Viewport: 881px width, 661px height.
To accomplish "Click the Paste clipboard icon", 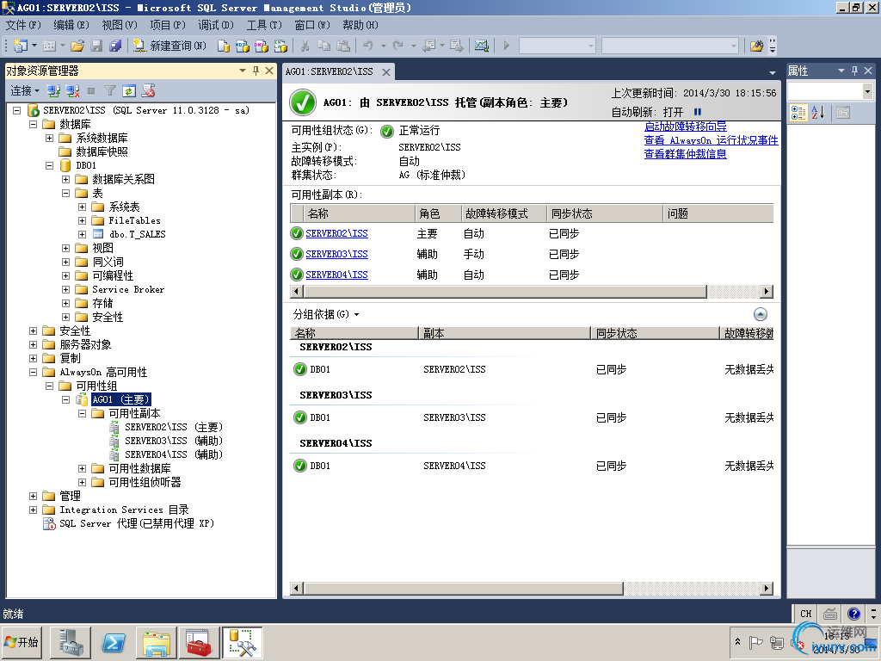I will pyautogui.click(x=343, y=46).
